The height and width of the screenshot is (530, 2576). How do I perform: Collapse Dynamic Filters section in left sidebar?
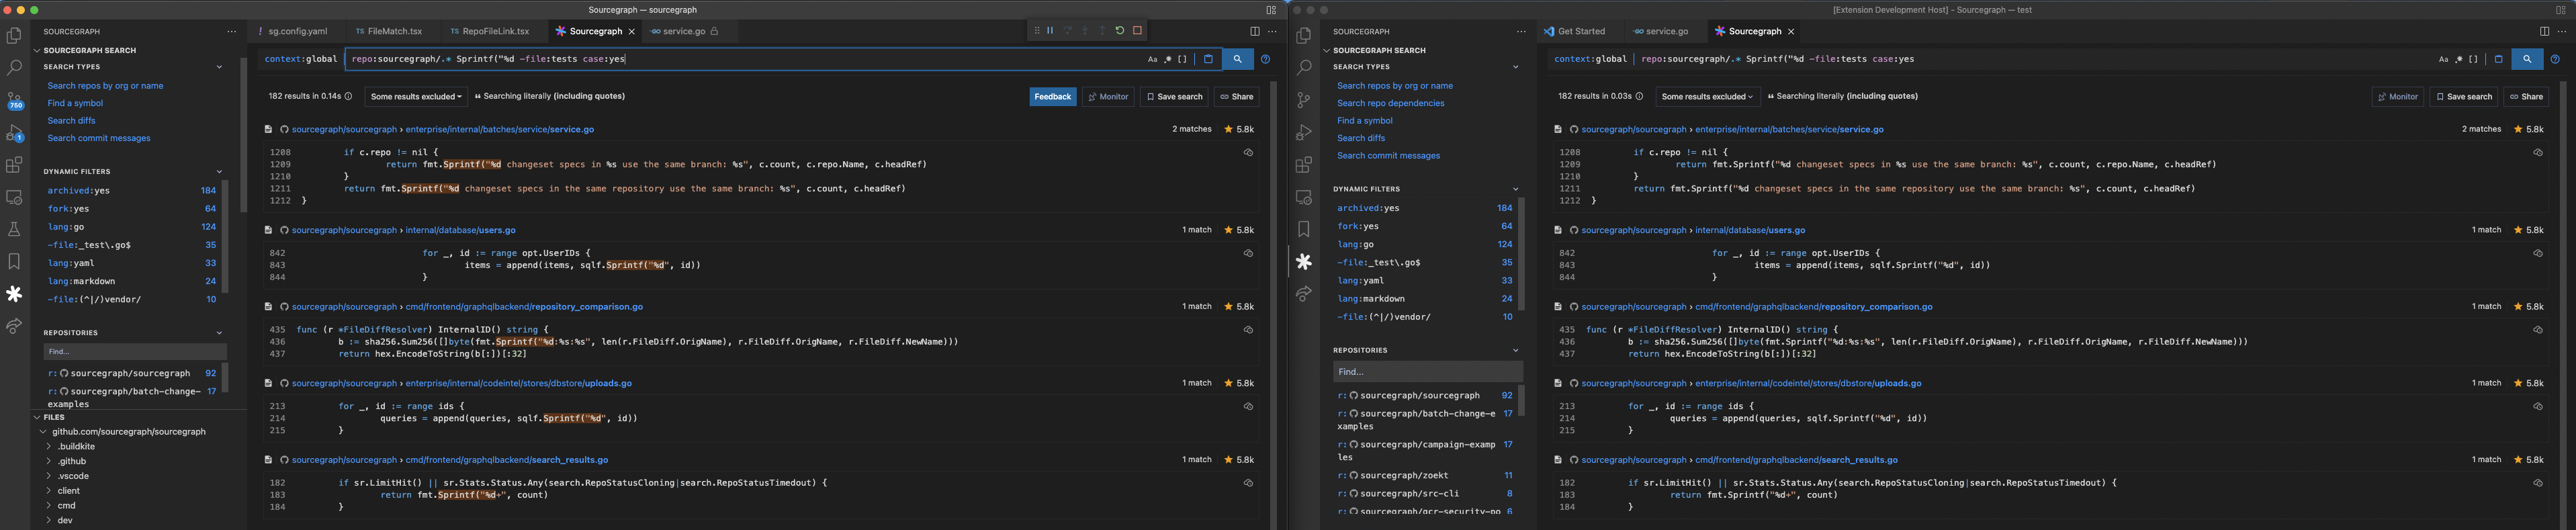pyautogui.click(x=219, y=172)
